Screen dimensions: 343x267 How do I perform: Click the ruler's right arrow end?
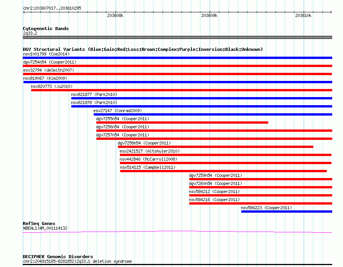[x=331, y=12]
